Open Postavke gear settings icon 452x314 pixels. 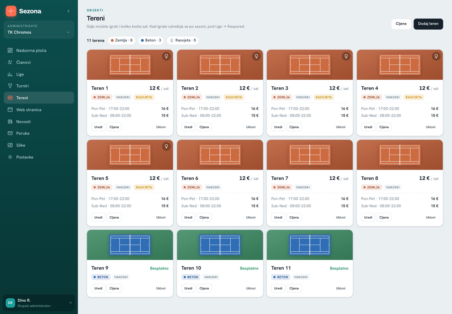point(10,157)
